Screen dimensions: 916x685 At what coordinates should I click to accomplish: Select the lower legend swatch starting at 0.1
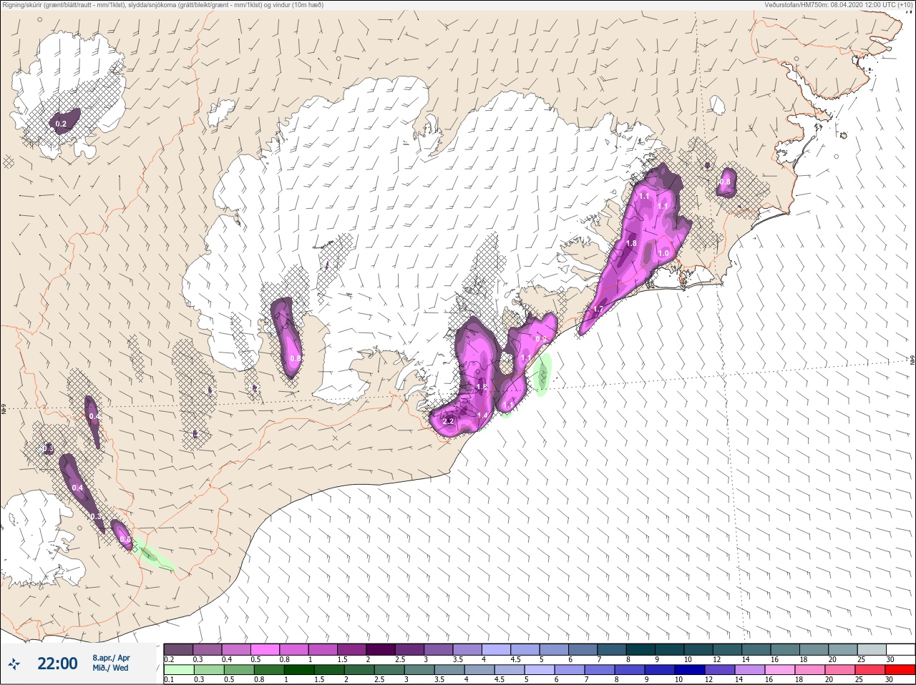(x=178, y=670)
